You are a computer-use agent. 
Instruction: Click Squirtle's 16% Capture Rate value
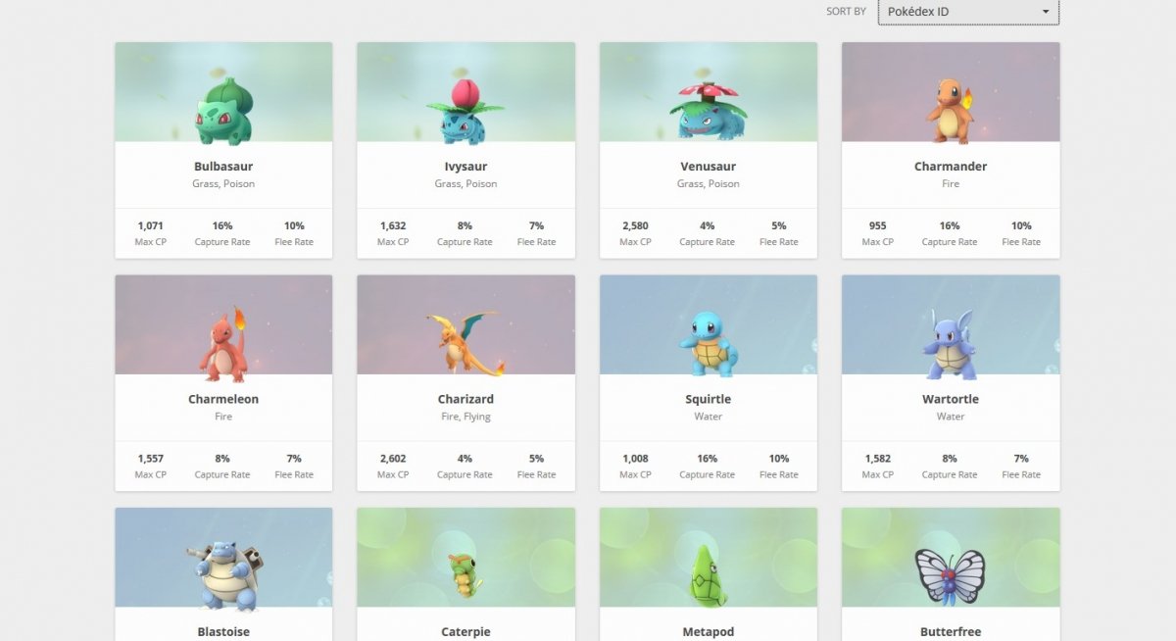(707, 459)
